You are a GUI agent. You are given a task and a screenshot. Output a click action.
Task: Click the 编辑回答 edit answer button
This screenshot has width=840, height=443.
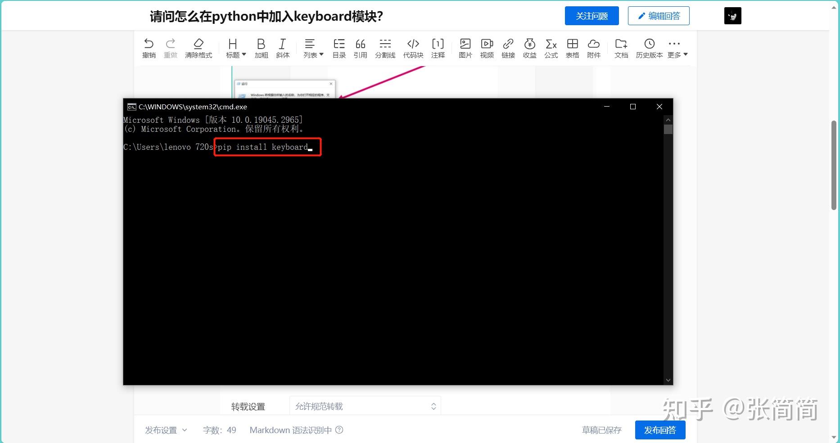point(658,15)
